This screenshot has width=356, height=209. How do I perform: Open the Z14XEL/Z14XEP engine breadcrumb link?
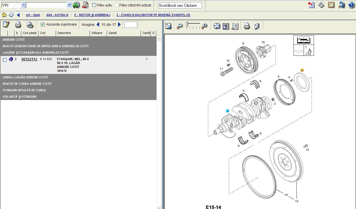click(x=153, y=15)
